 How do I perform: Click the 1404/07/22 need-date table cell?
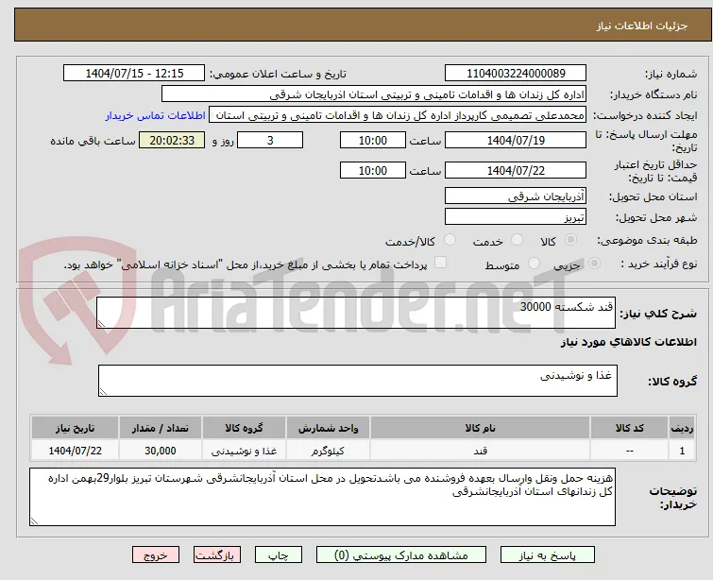(x=75, y=451)
